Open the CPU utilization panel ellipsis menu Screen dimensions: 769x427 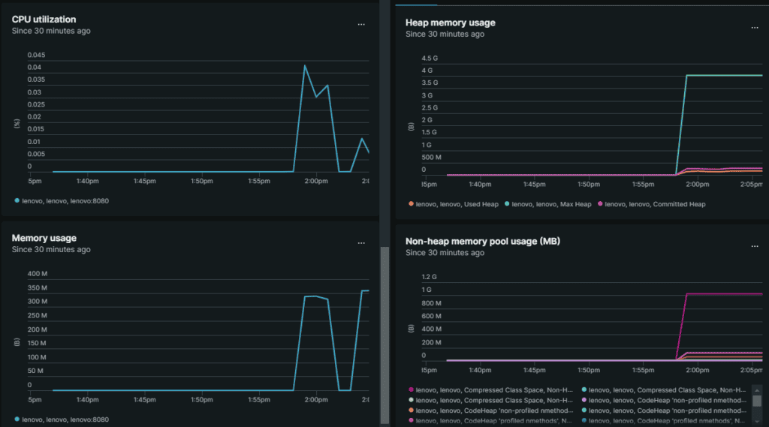point(361,25)
